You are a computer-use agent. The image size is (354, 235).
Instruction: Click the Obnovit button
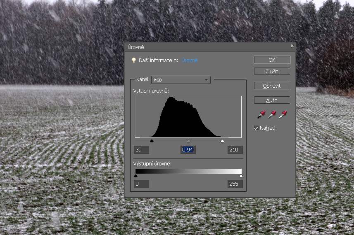(x=272, y=86)
